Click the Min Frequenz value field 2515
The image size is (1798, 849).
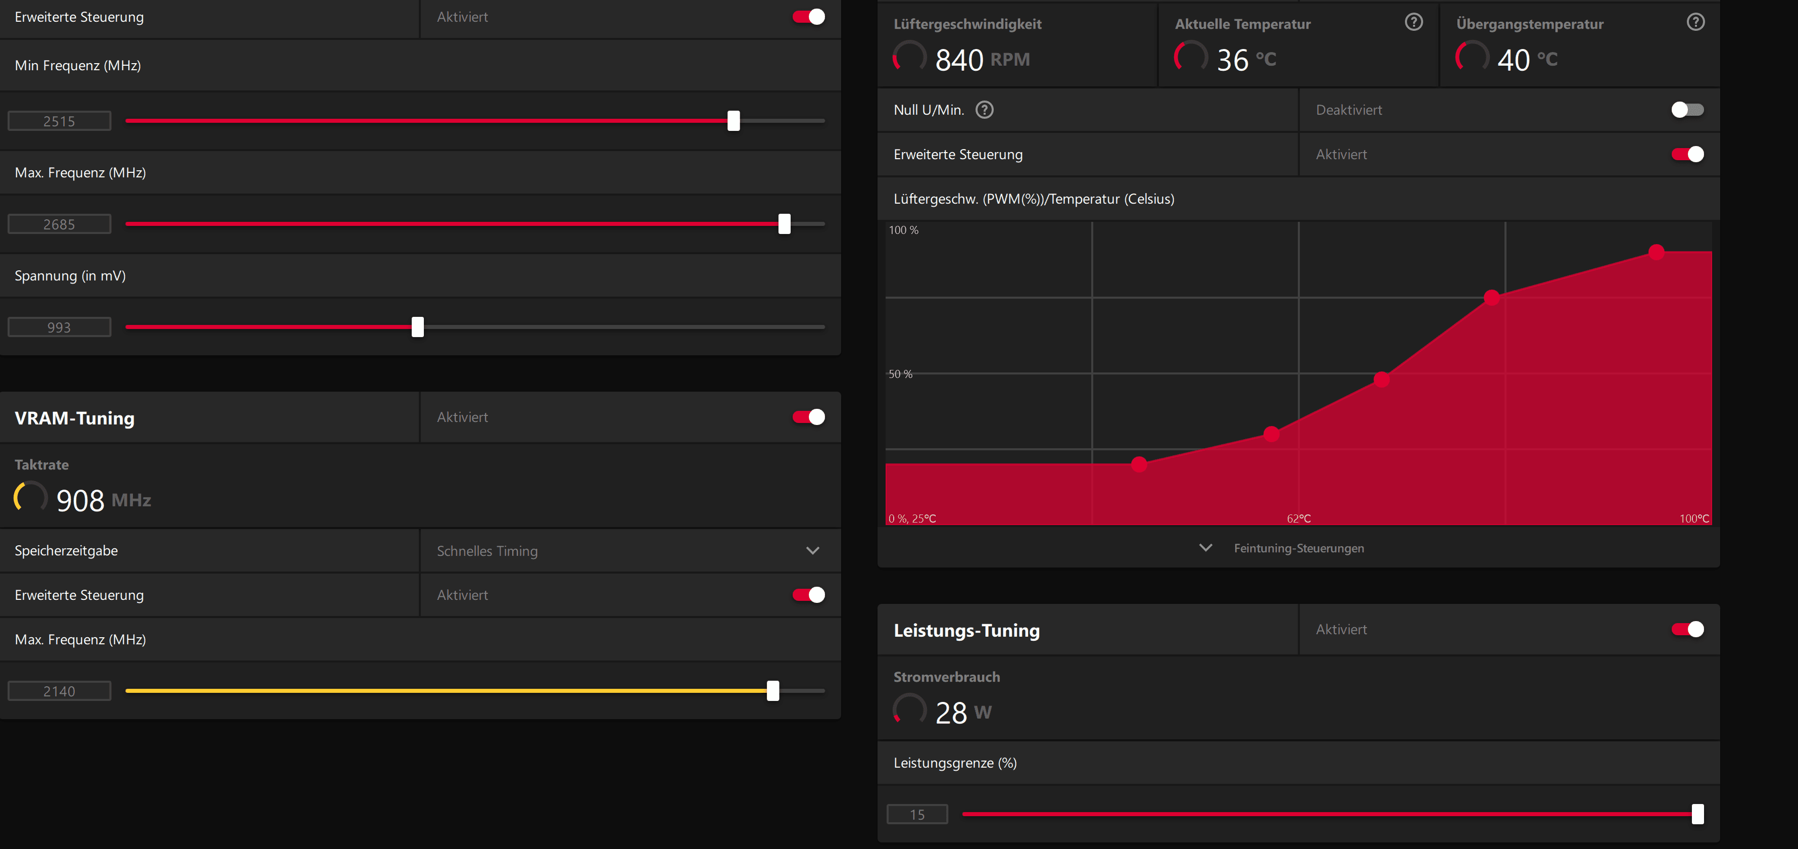click(59, 121)
